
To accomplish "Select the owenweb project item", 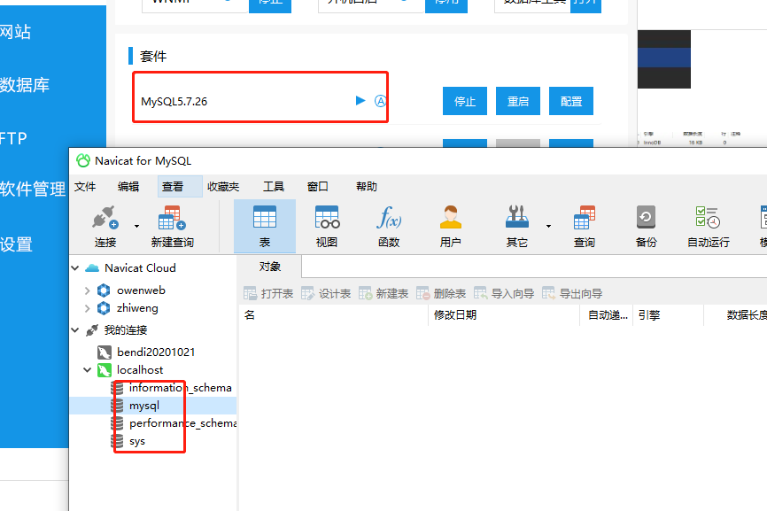I will 141,290.
